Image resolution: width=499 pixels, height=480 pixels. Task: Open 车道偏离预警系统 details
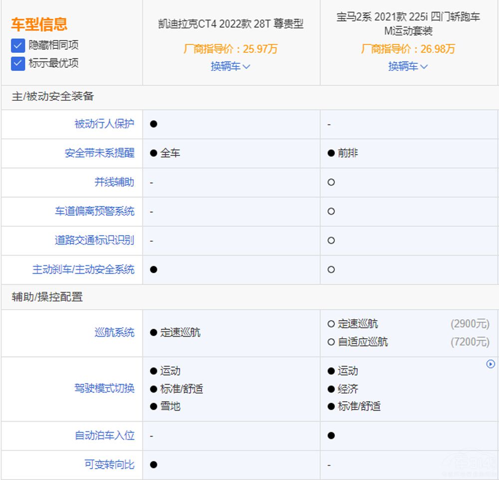tap(94, 211)
